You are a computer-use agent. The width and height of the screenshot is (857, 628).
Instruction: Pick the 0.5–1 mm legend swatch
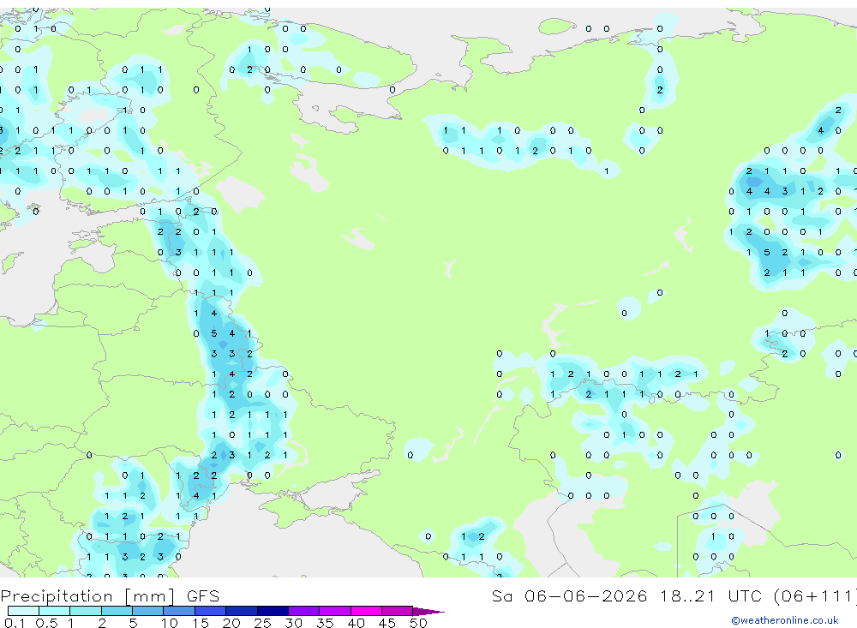point(55,611)
